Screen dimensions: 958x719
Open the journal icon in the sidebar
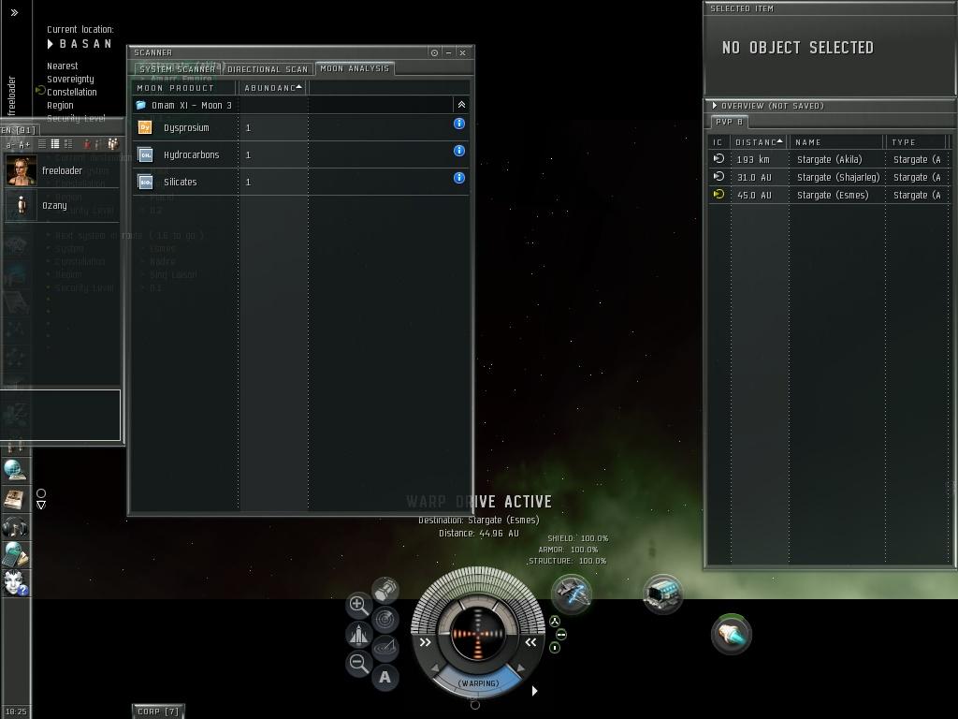(x=15, y=498)
